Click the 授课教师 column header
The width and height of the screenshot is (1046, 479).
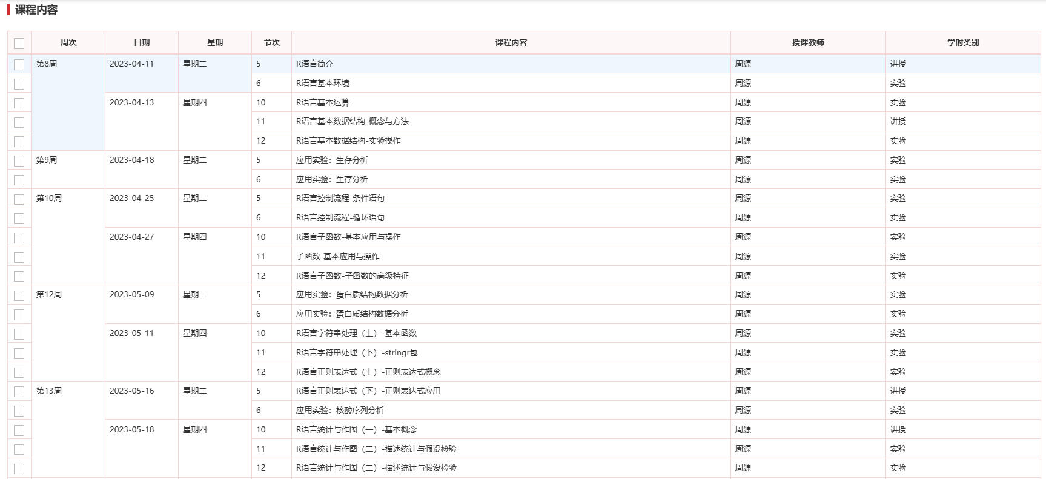pyautogui.click(x=808, y=42)
